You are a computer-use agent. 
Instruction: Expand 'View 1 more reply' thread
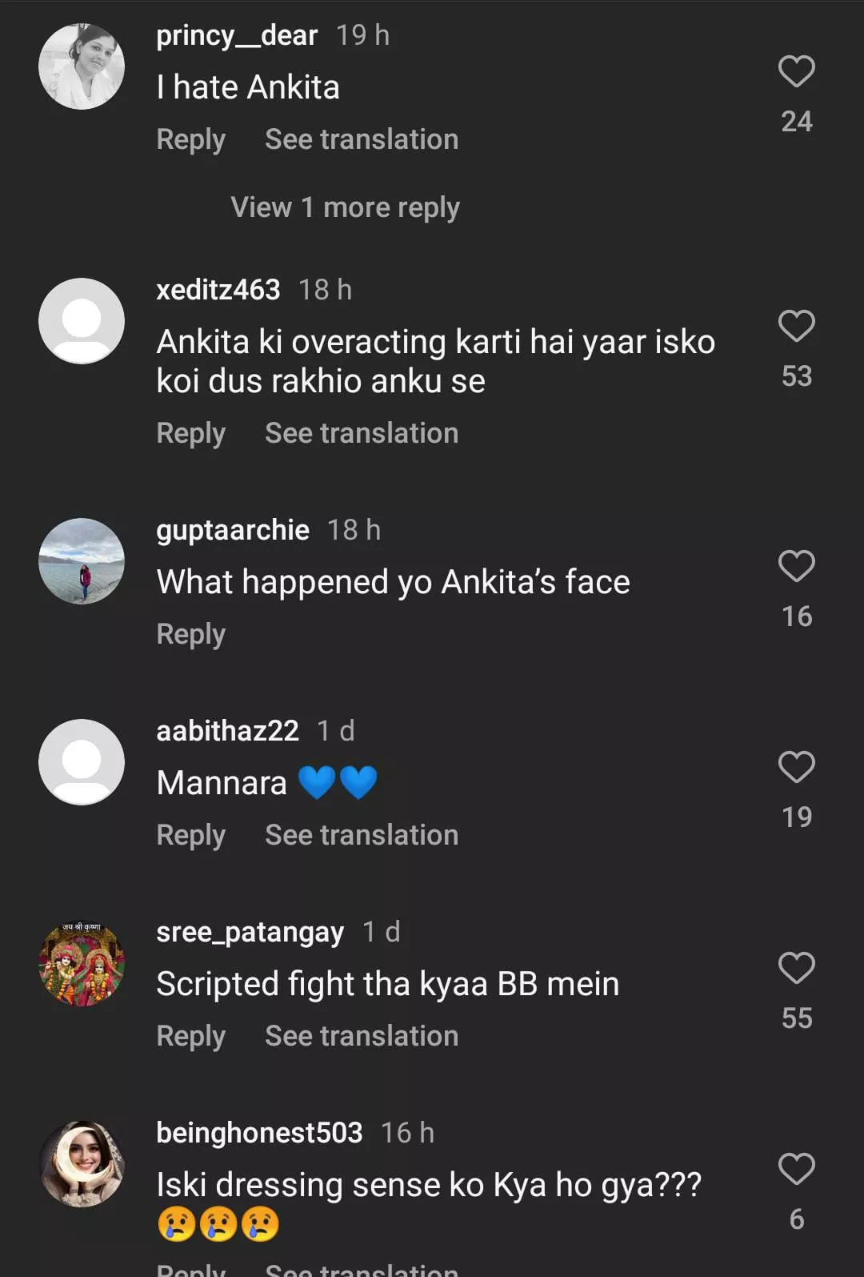[345, 207]
